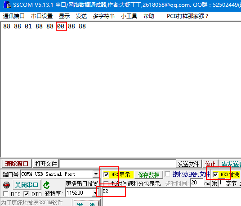Open the 115200 baud rate dropdown
Image resolution: width=241 pixels, height=206 pixels.
95,193
